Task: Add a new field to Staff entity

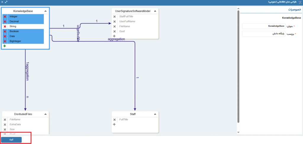Action: (114, 124)
